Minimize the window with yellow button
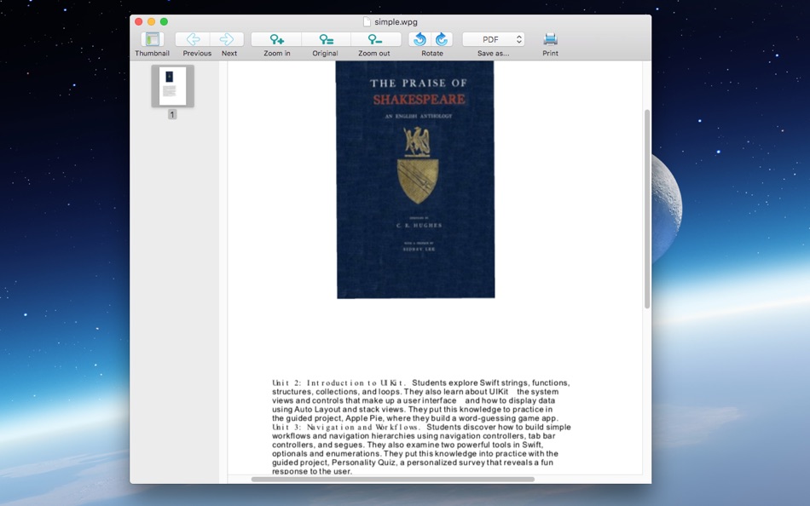 [x=152, y=21]
